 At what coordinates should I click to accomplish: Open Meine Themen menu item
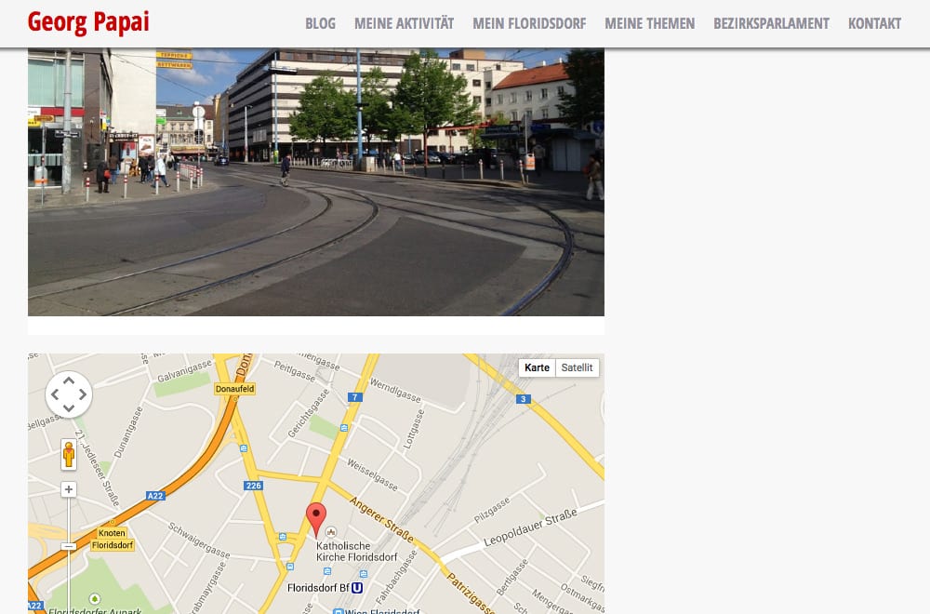649,24
